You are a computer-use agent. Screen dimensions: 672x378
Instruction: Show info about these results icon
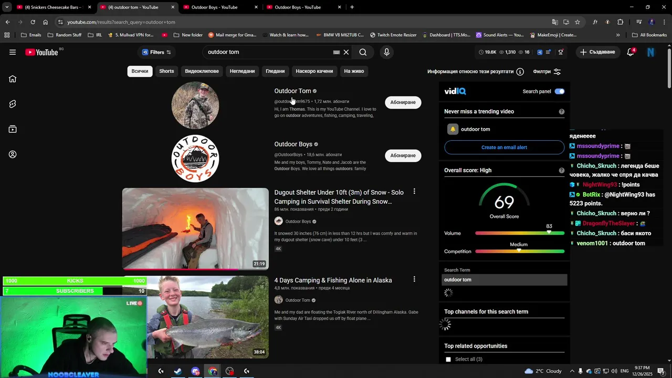520,71
